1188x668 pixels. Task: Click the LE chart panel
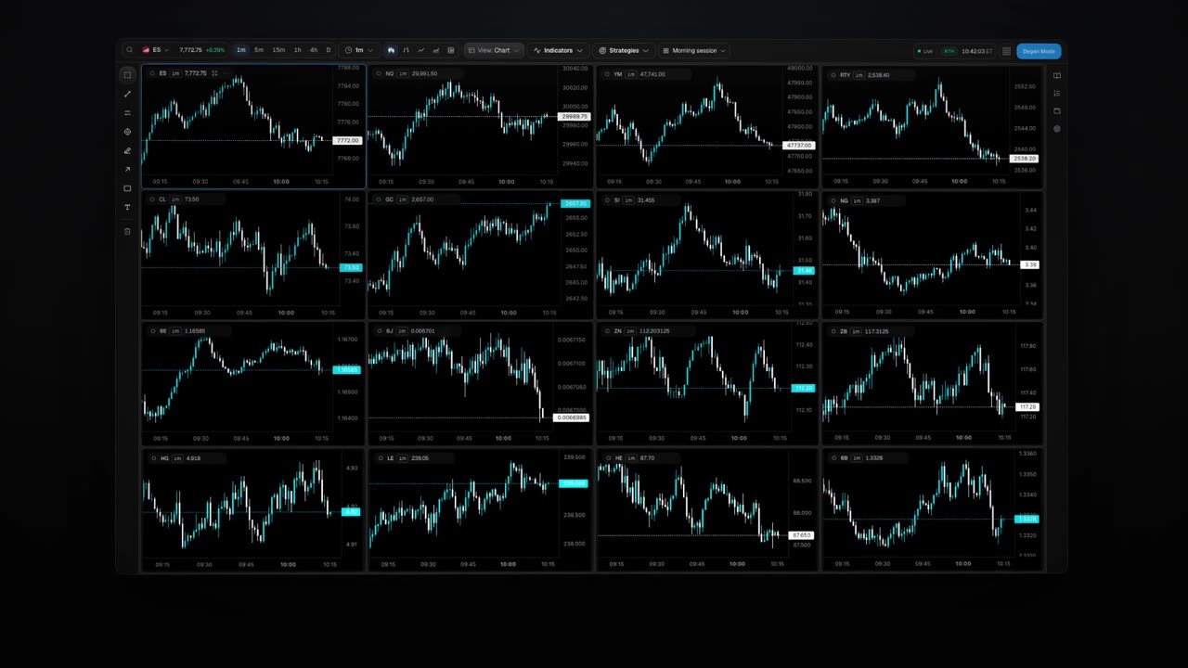479,510
